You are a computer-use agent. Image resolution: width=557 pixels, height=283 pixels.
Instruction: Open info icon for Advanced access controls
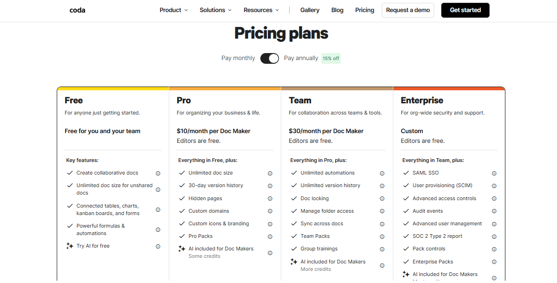point(494,199)
